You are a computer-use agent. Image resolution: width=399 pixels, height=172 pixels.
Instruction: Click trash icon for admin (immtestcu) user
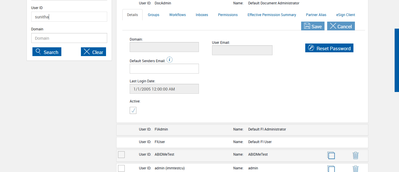(x=355, y=169)
